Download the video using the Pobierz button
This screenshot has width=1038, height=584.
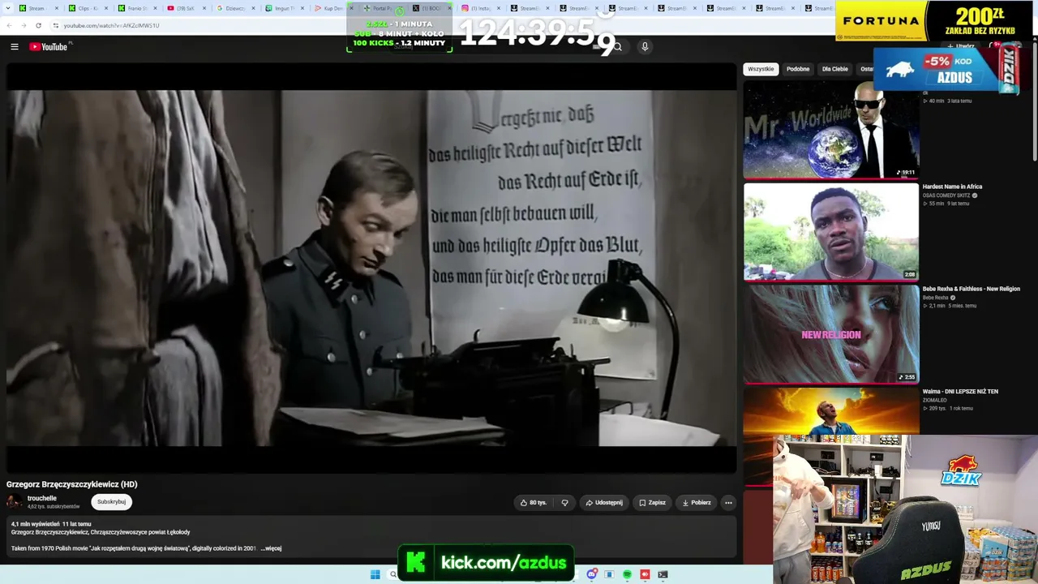697,503
